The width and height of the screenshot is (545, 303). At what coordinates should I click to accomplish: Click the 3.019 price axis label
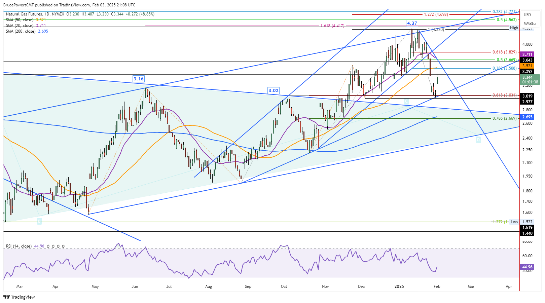coord(527,96)
